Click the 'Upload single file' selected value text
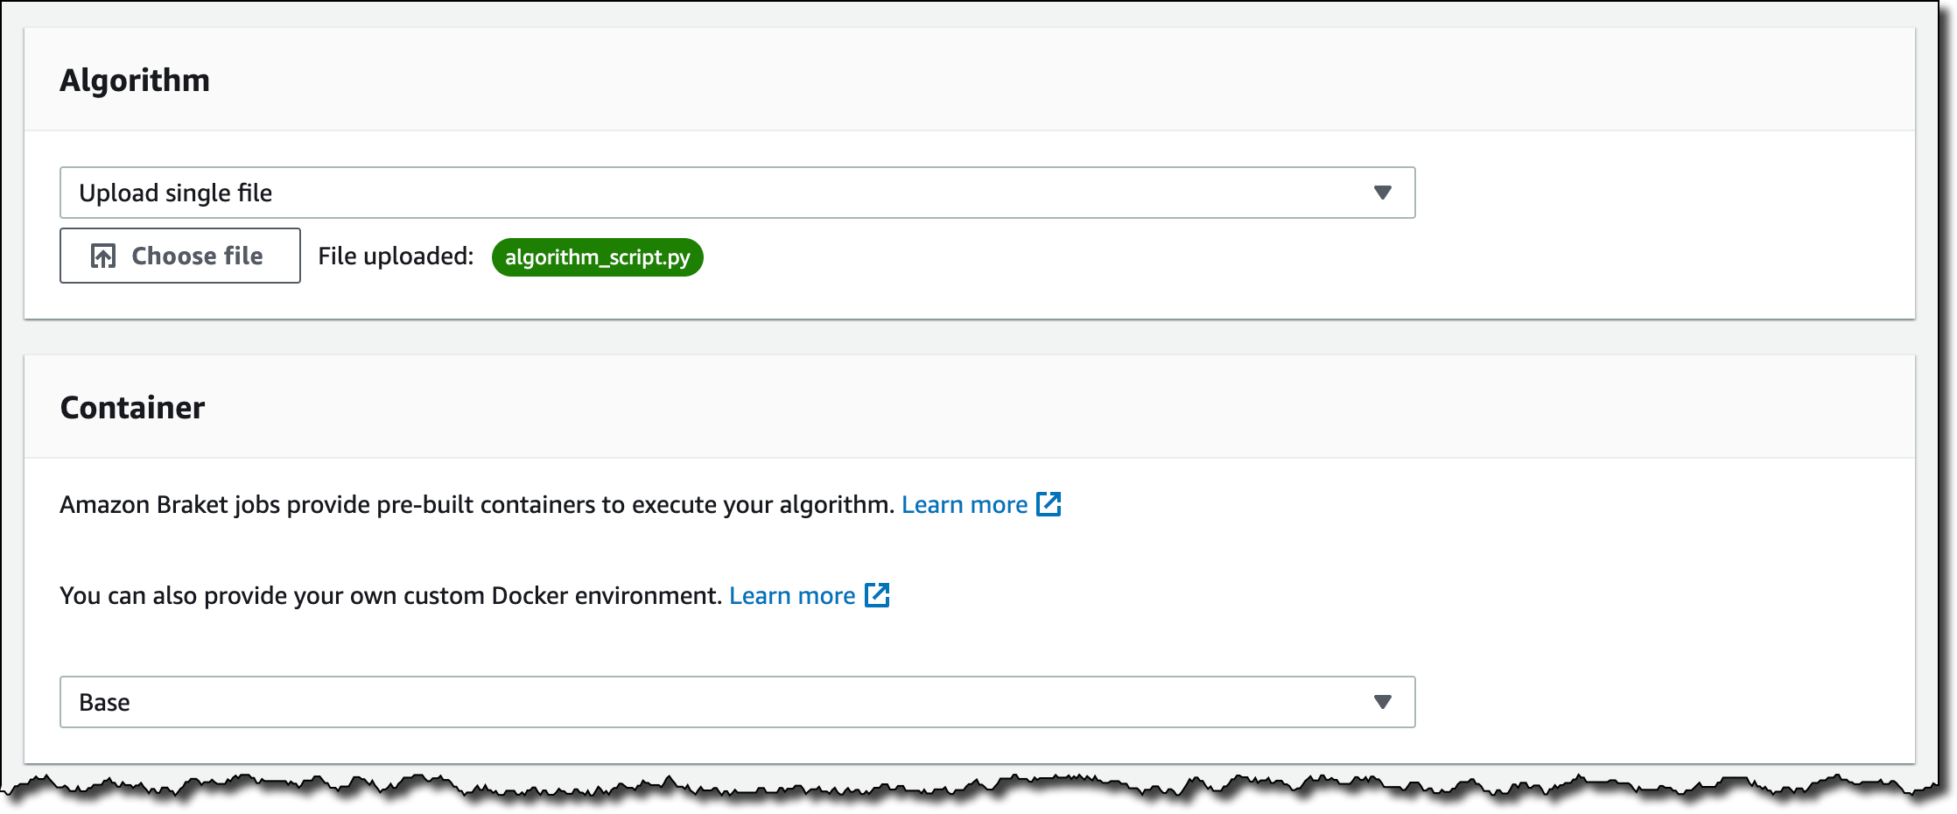 tap(175, 193)
